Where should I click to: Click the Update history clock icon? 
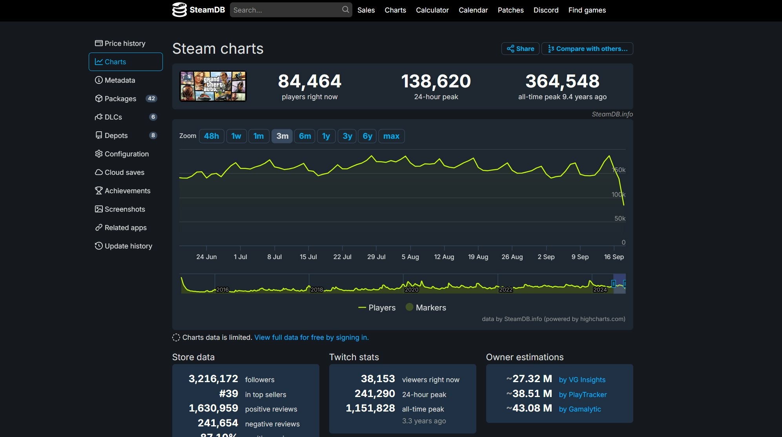point(98,246)
